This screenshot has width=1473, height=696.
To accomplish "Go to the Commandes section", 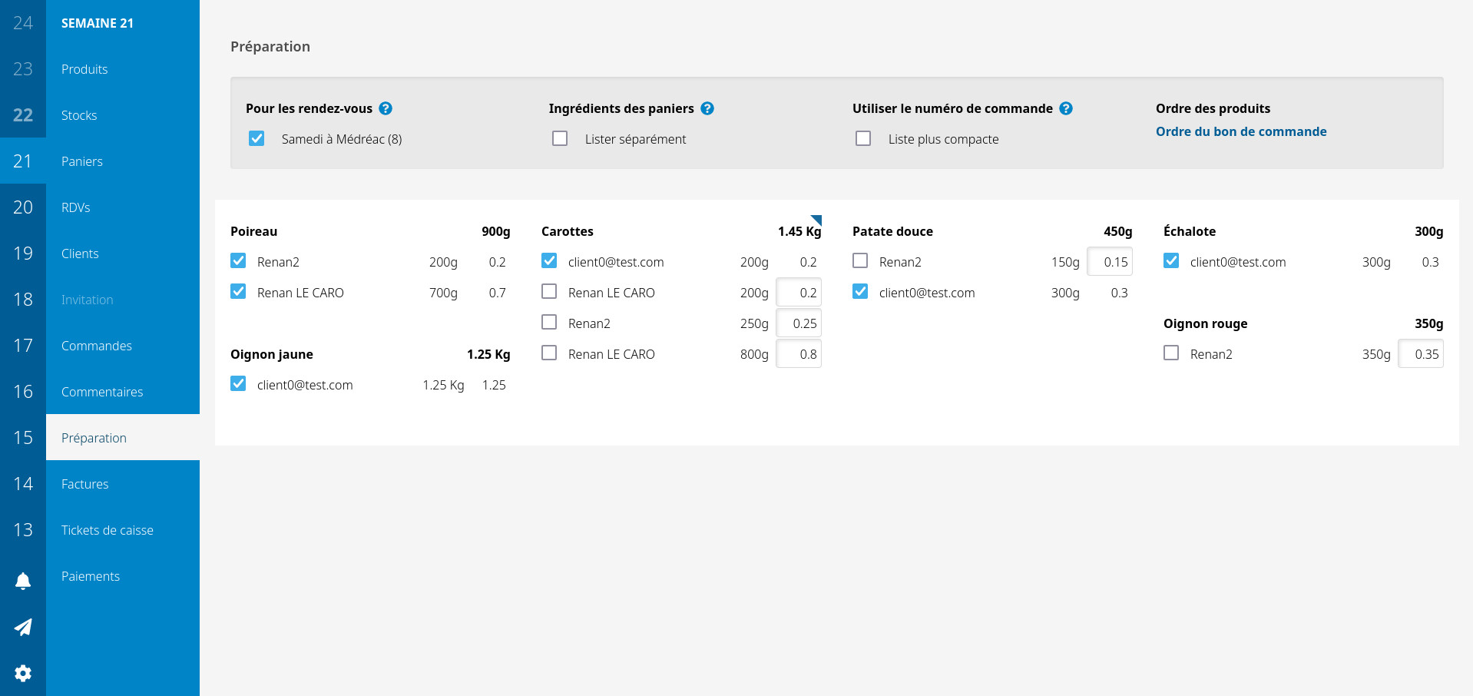I will [x=97, y=346].
